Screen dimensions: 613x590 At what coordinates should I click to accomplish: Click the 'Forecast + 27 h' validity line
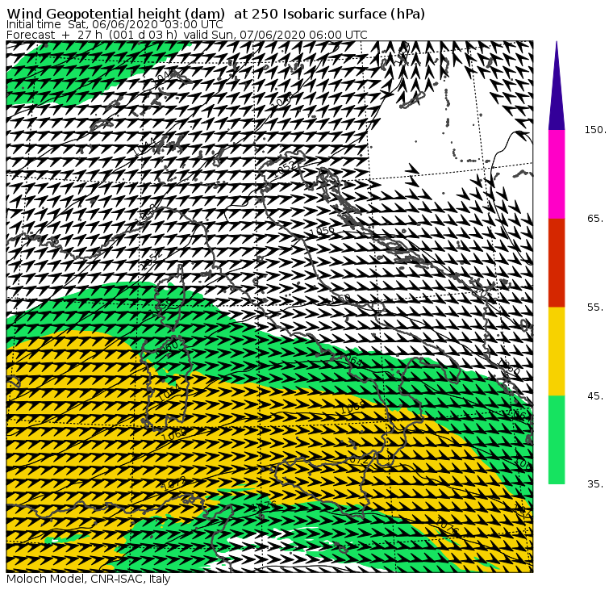[x=187, y=35]
